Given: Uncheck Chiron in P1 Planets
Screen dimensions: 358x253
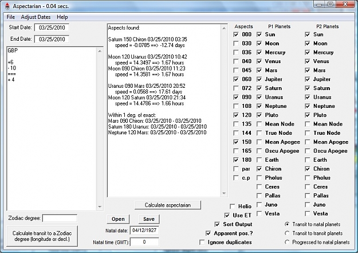Looking at the screenshot, I should [x=259, y=169].
